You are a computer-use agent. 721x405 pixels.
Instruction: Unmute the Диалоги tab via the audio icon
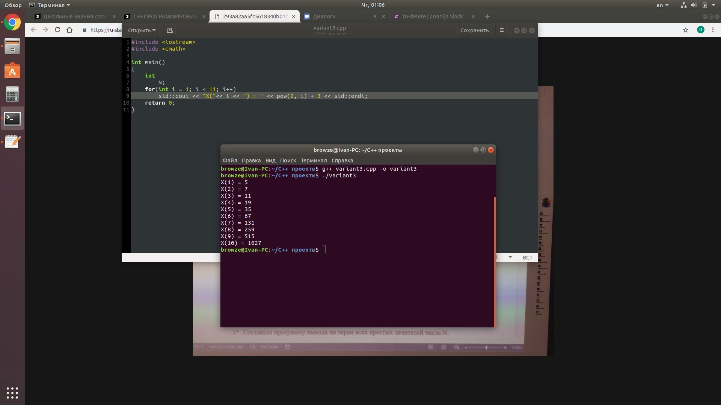pyautogui.click(x=375, y=16)
